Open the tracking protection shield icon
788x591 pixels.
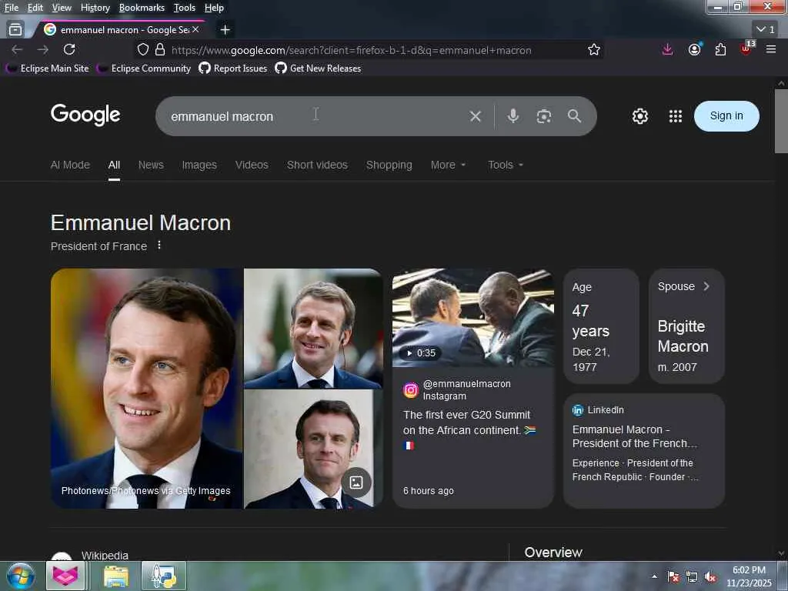pyautogui.click(x=143, y=50)
